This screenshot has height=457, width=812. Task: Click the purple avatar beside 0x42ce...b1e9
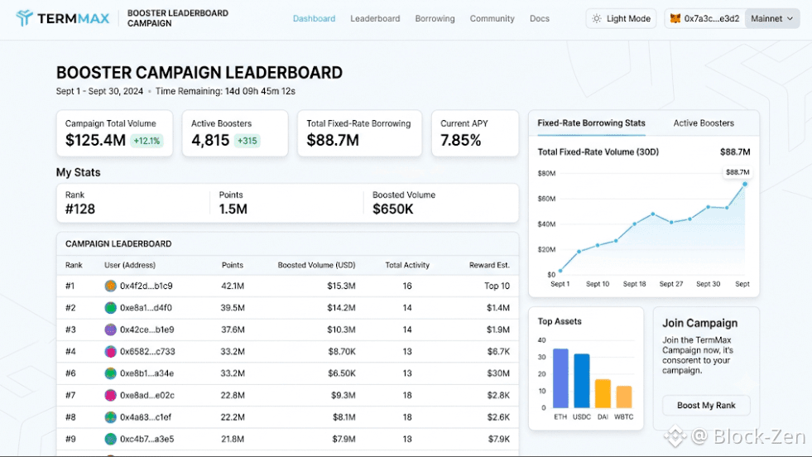pos(110,330)
